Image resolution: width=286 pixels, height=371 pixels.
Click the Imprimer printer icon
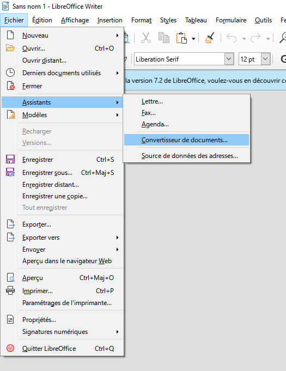tap(10, 290)
